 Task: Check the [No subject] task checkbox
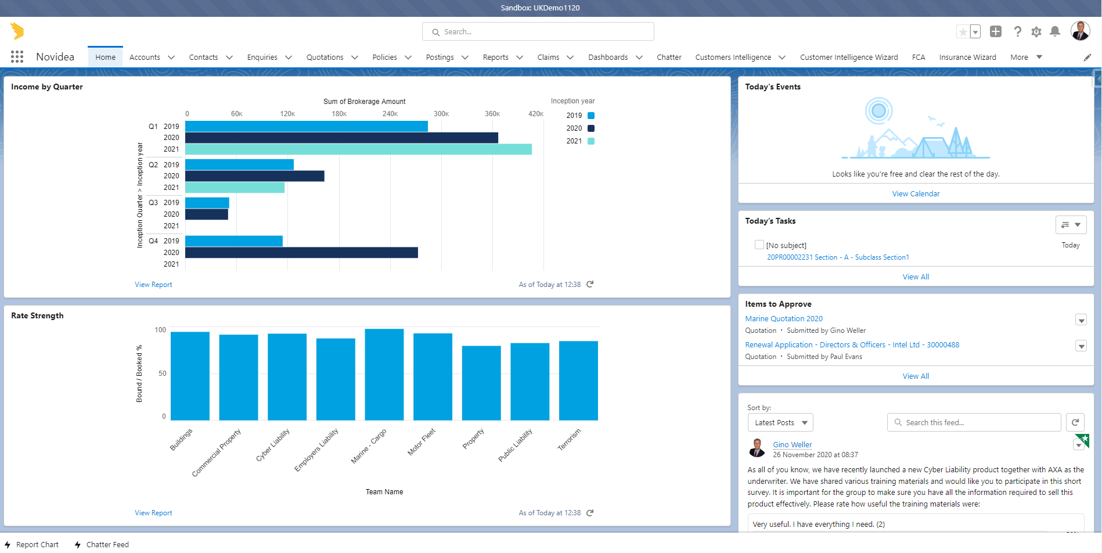[759, 245]
